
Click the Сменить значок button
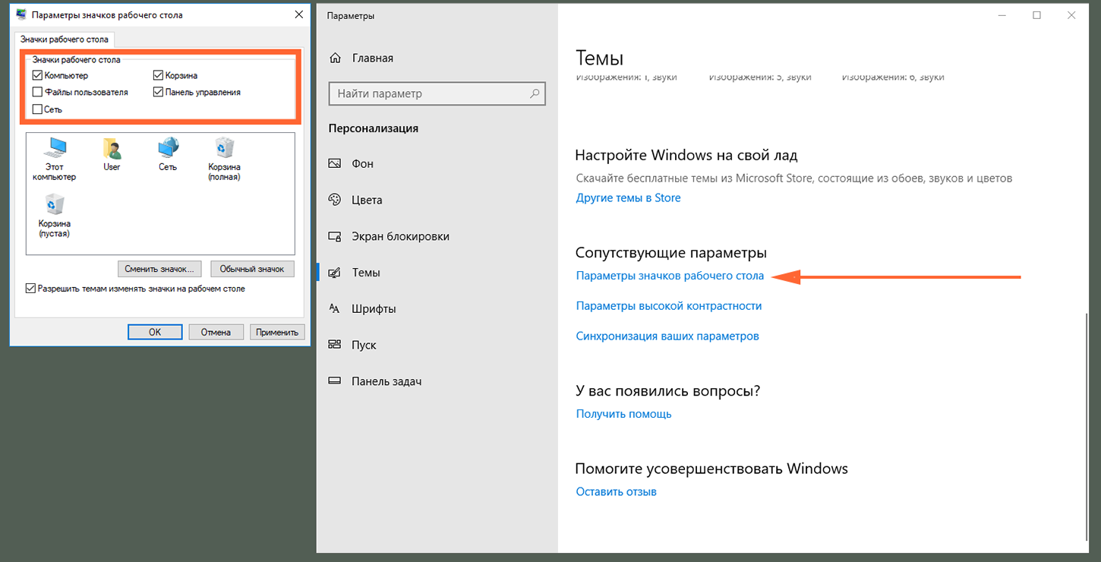(x=159, y=269)
